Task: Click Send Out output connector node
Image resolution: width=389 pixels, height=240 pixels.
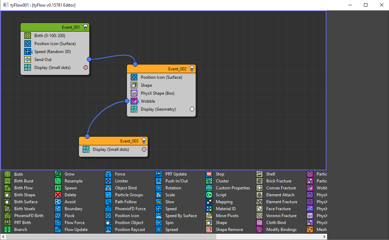Action: coord(89,59)
